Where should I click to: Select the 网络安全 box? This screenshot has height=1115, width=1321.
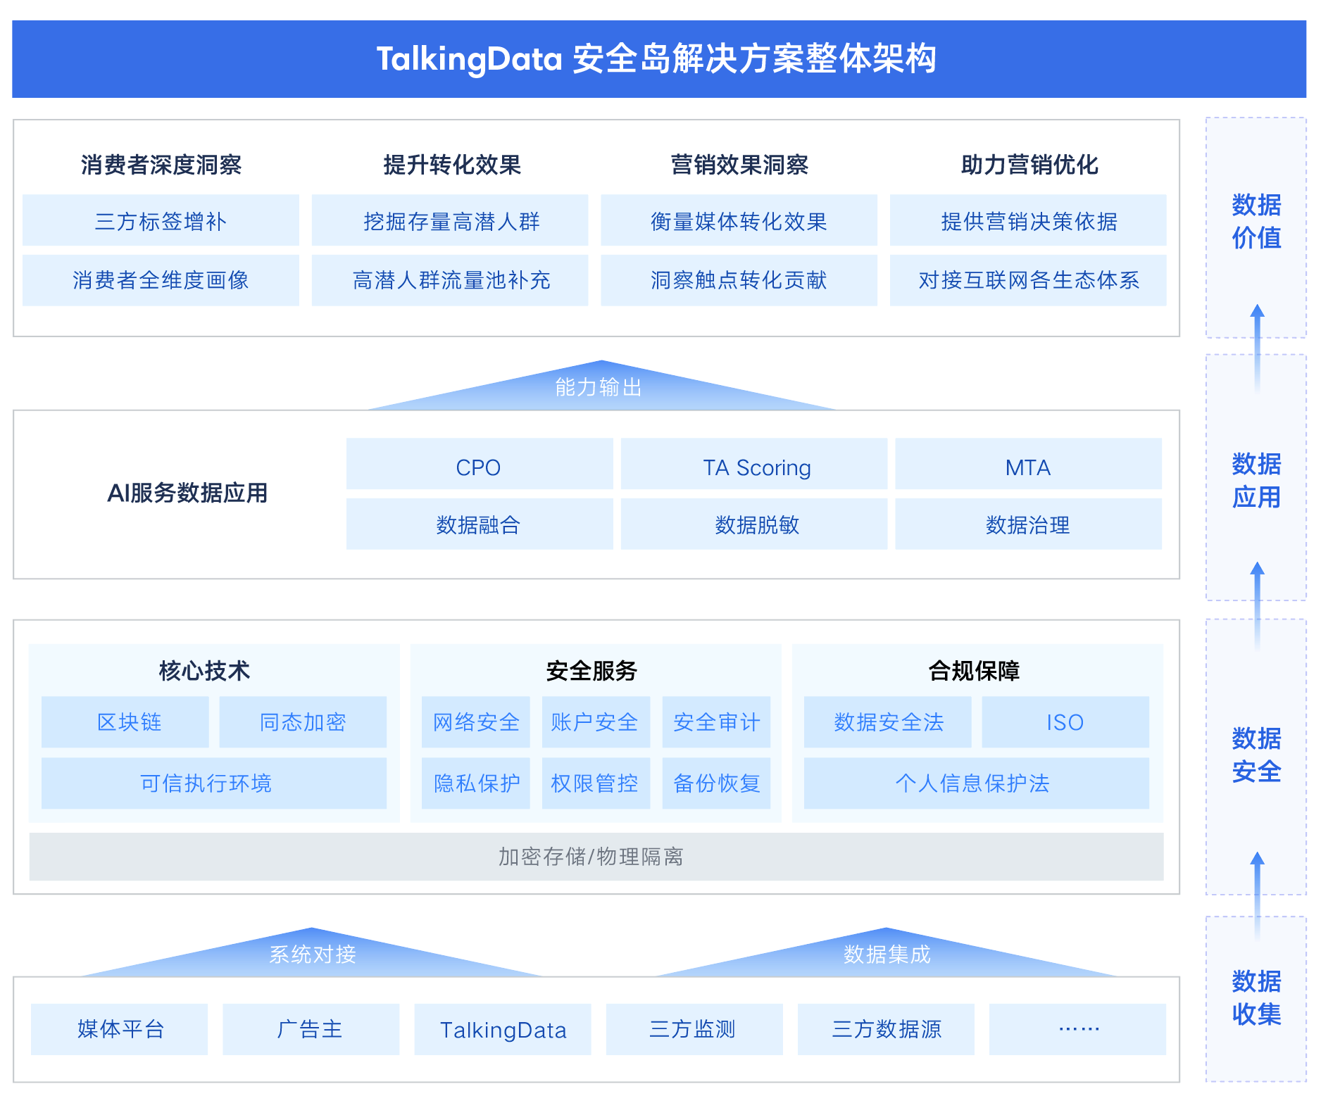(x=476, y=722)
